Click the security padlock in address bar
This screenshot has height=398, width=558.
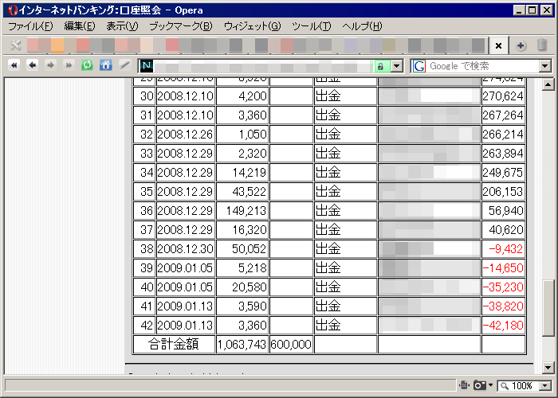tap(381, 66)
